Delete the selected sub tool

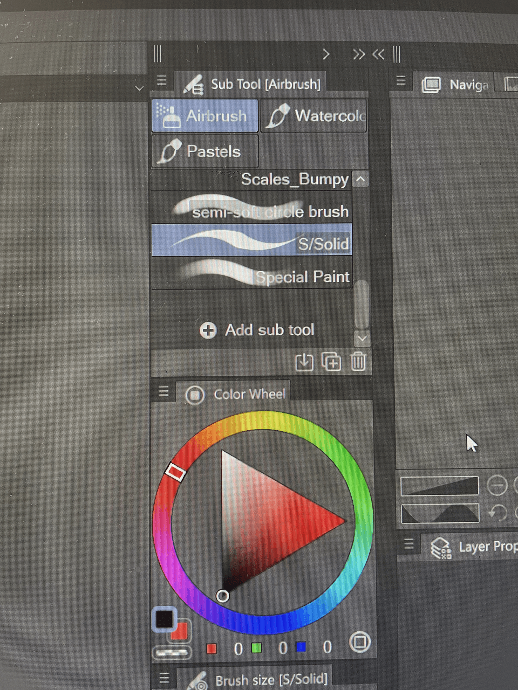358,362
